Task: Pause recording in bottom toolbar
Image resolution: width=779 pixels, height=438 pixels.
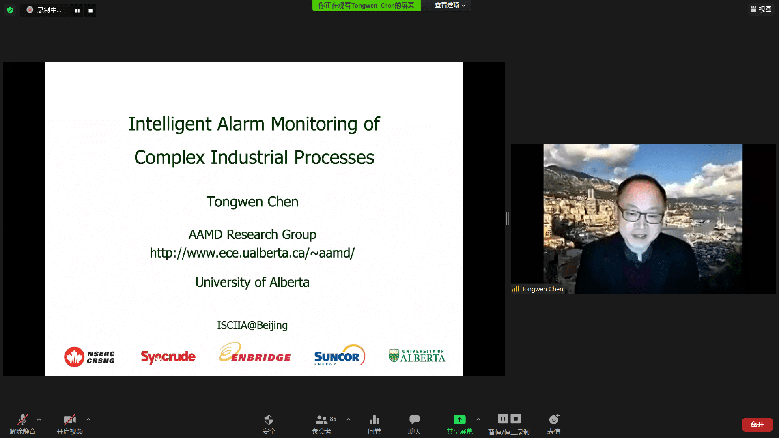Action: [503, 419]
